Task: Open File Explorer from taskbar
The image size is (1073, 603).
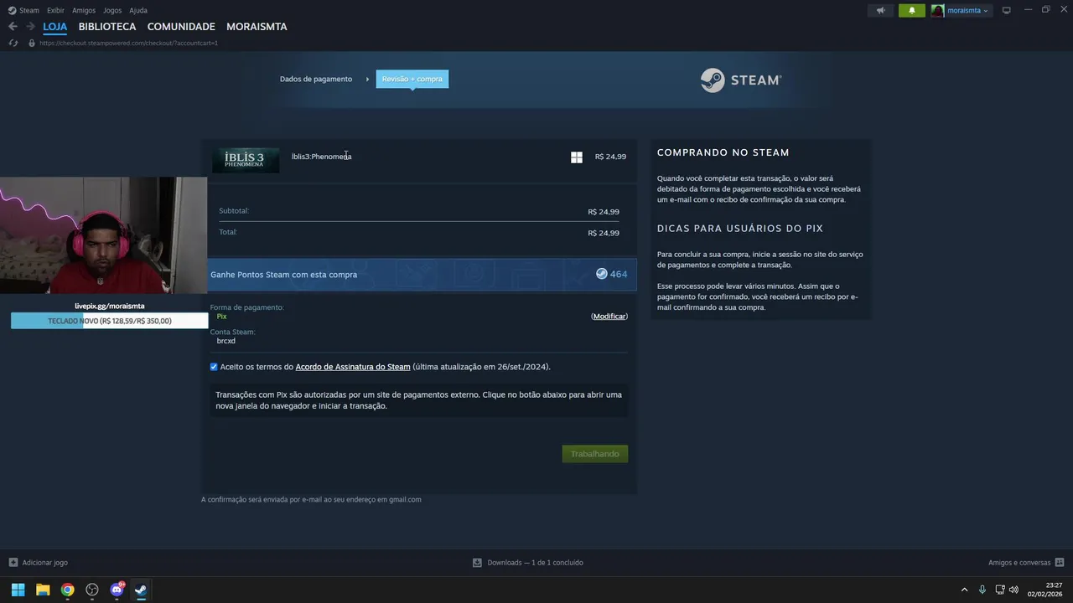Action: [43, 590]
